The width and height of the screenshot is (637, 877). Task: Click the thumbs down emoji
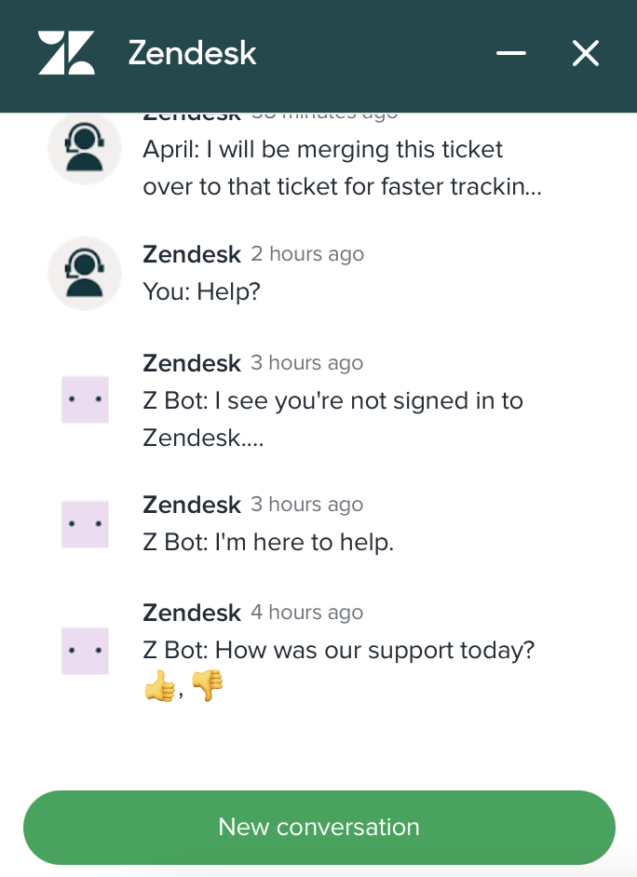pyautogui.click(x=207, y=688)
